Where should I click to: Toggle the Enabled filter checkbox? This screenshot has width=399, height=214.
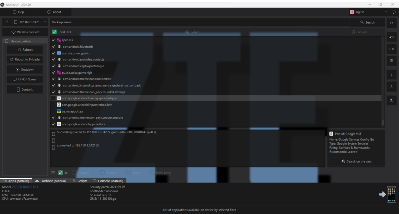102,173
